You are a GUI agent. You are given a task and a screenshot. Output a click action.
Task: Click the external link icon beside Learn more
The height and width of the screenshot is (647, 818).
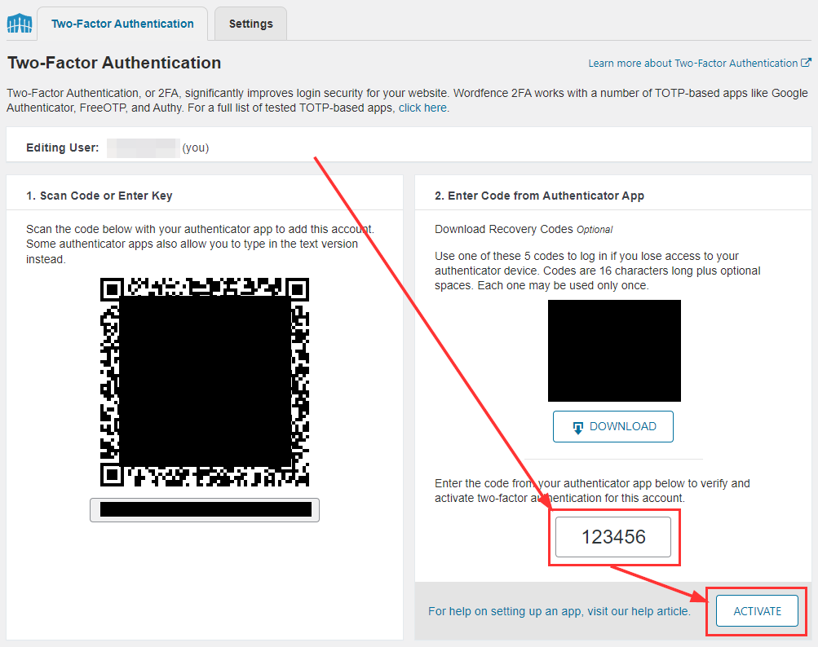(806, 63)
